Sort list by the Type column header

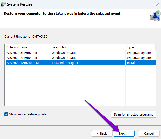click(x=130, y=47)
